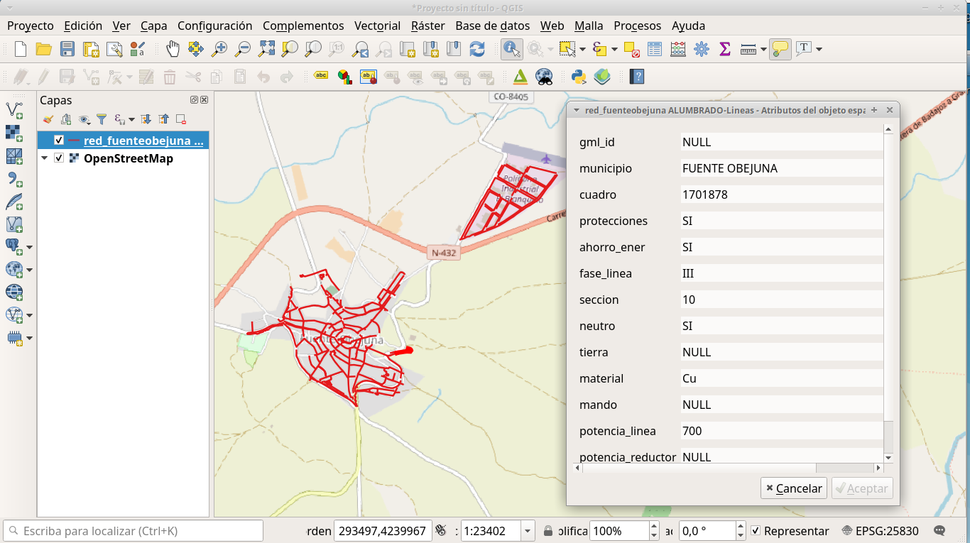Click the locator search bar Escriba para localizar
The width and height of the screenshot is (970, 543).
[133, 530]
